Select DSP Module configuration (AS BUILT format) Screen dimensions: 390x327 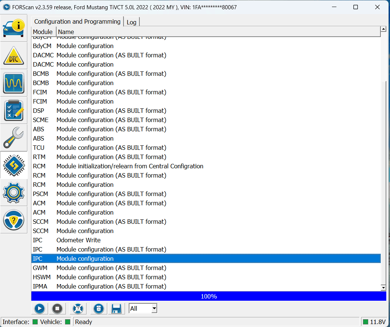pyautogui.click(x=206, y=111)
